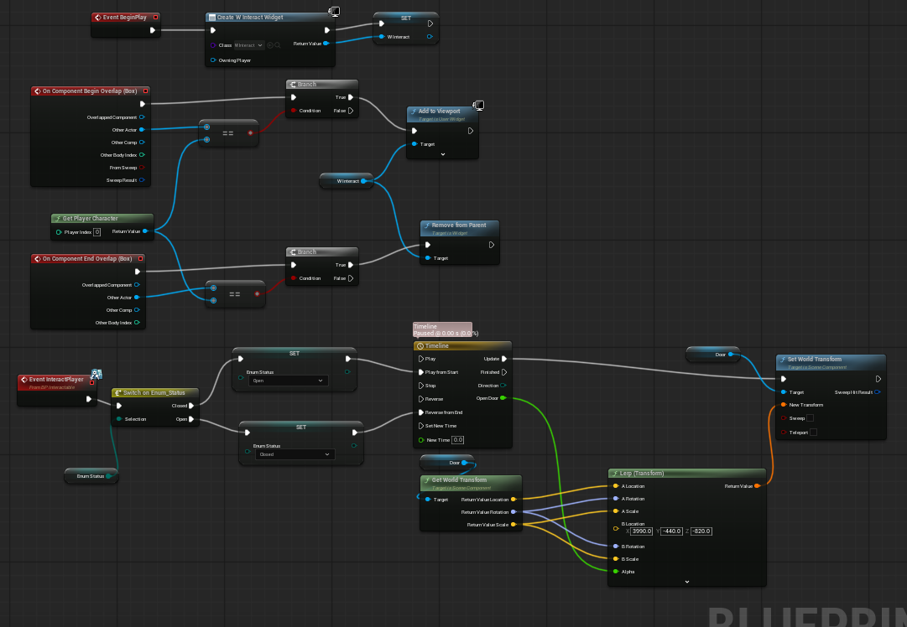907x627 pixels.
Task: Select the Remove from Parent node title
Action: pyautogui.click(x=459, y=225)
